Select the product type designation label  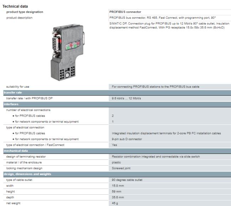[25, 12]
